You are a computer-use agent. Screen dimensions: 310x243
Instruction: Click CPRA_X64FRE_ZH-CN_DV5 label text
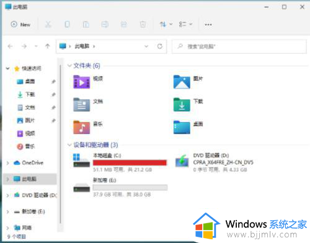coord(223,162)
